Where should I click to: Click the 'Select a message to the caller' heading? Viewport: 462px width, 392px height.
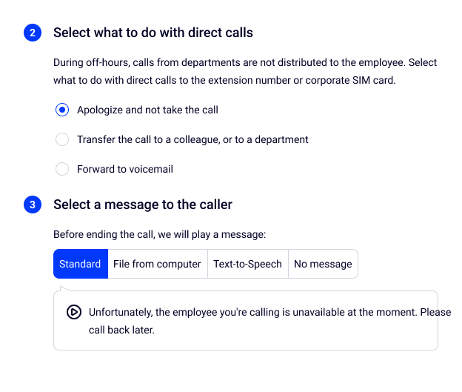(143, 205)
